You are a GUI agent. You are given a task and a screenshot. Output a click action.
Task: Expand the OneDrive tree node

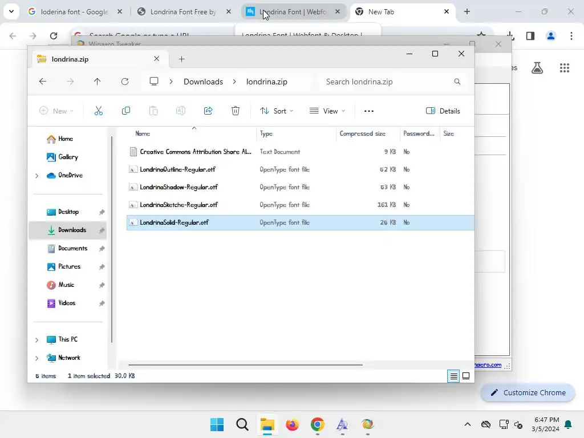[x=37, y=176]
